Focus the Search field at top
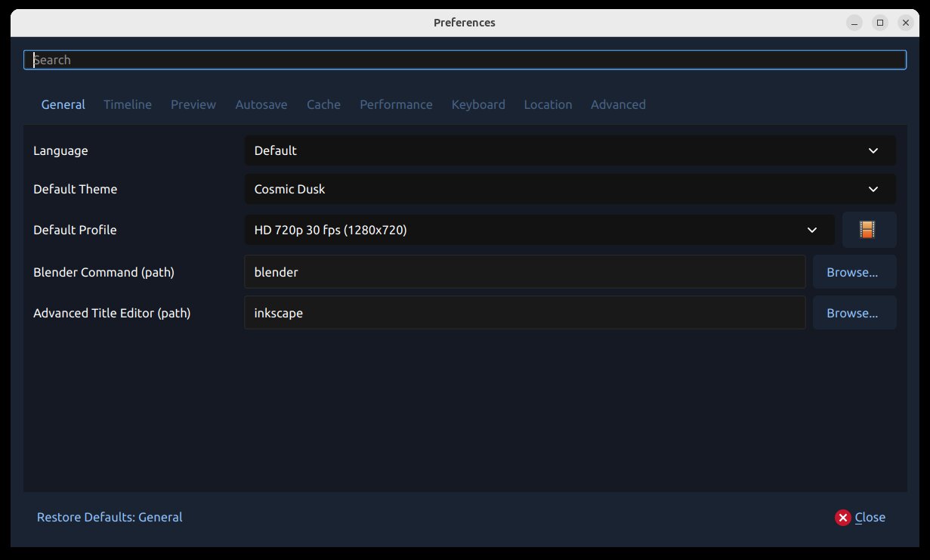Screen dimensions: 930x560 pos(465,60)
